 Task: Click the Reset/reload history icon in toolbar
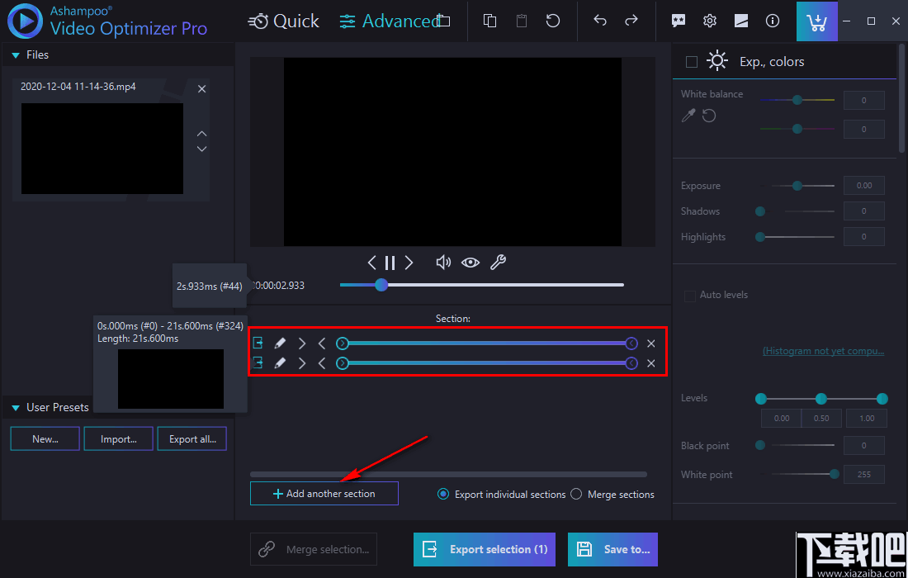click(552, 21)
